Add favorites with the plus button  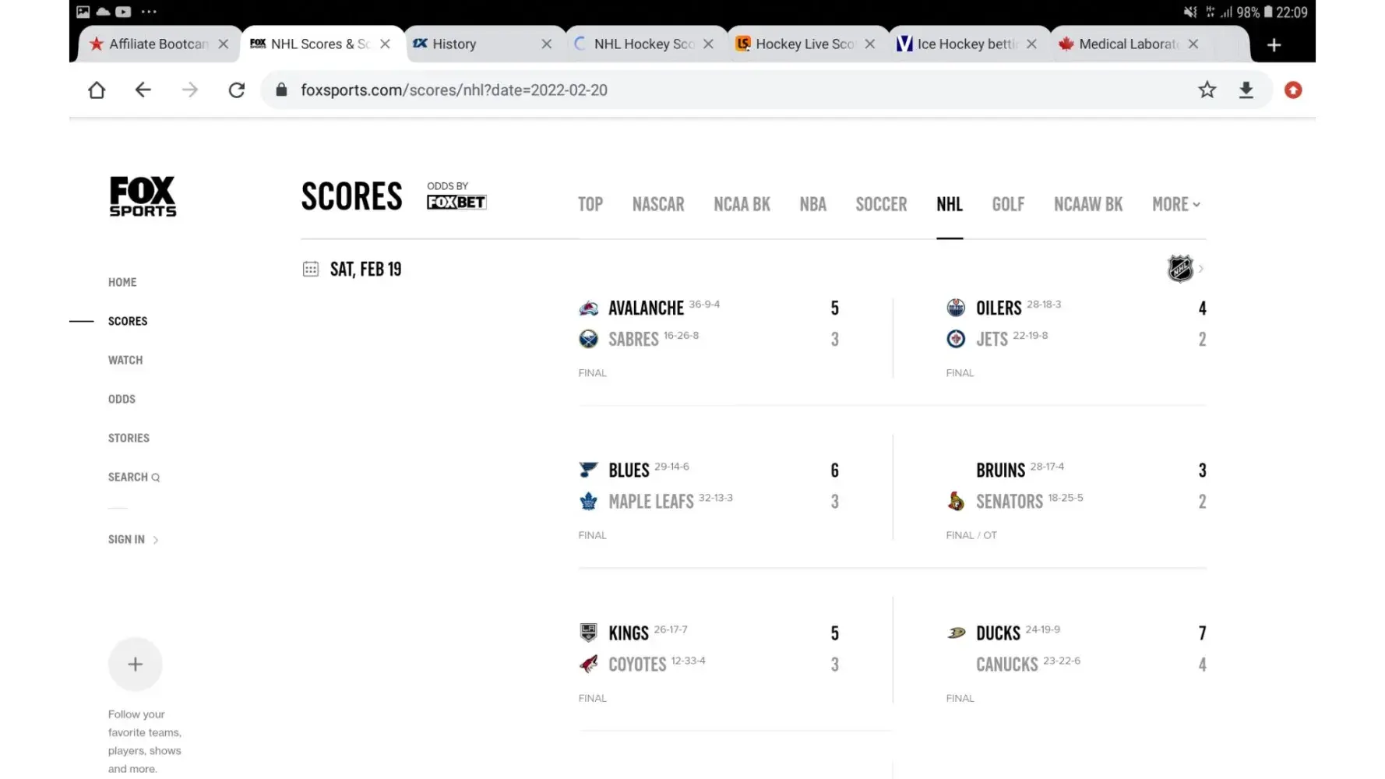tap(136, 664)
